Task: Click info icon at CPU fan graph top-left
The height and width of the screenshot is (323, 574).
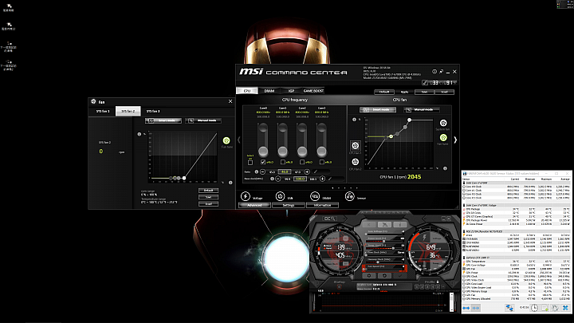Action: tap(354, 120)
